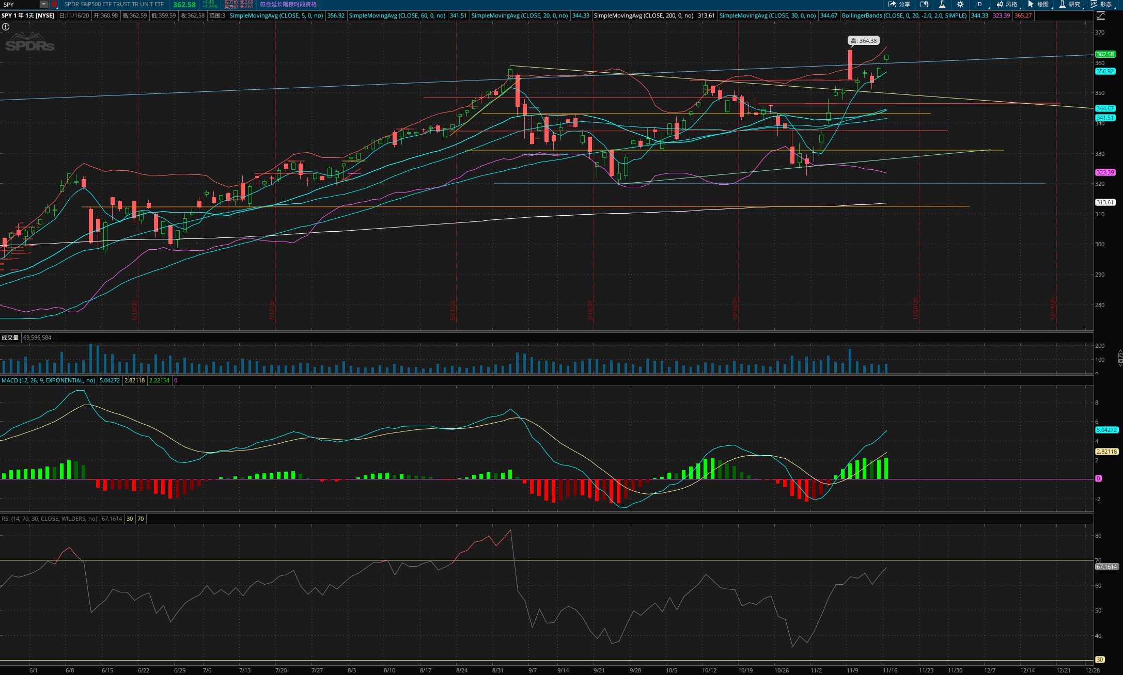Screen dimensions: 1123x675
Task: Click the 323.39 lower Bollinger price tag
Action: click(x=1105, y=172)
